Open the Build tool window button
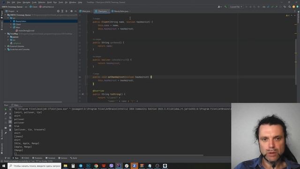The image size is (300, 169). (74, 158)
